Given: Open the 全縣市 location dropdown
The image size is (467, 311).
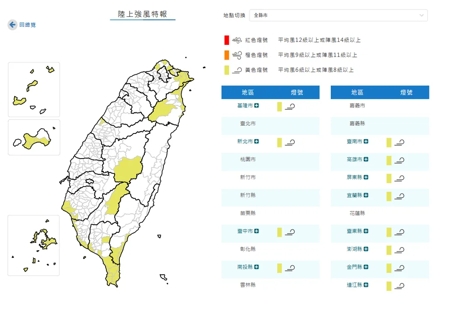Looking at the screenshot, I should (338, 15).
